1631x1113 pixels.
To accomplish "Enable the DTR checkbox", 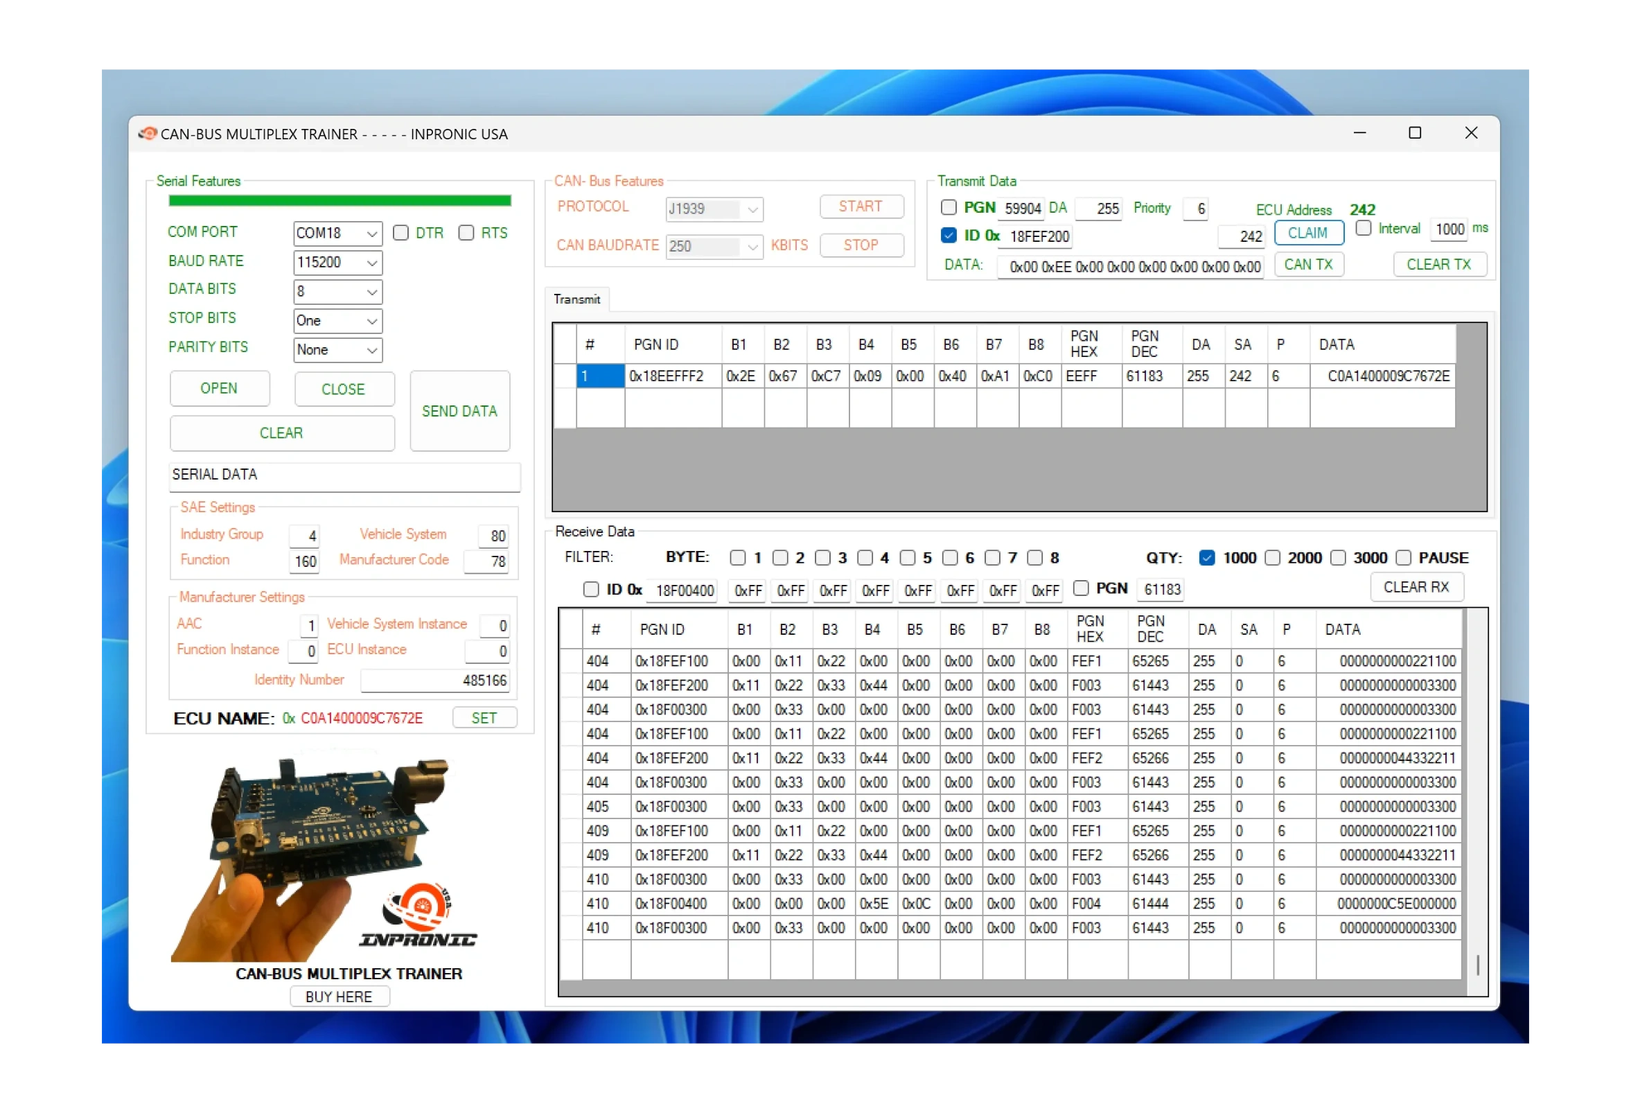I will [400, 233].
